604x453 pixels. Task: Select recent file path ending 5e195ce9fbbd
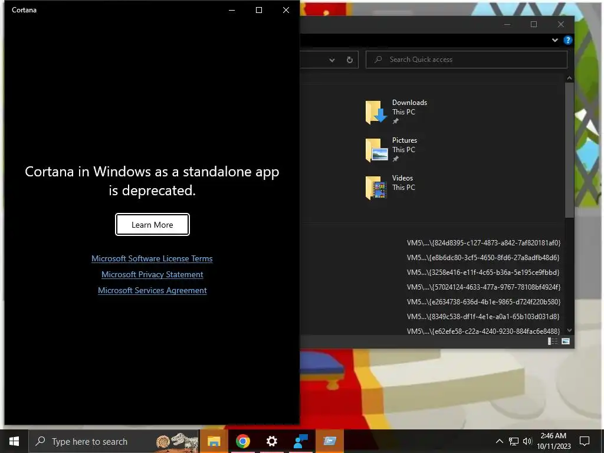(483, 273)
